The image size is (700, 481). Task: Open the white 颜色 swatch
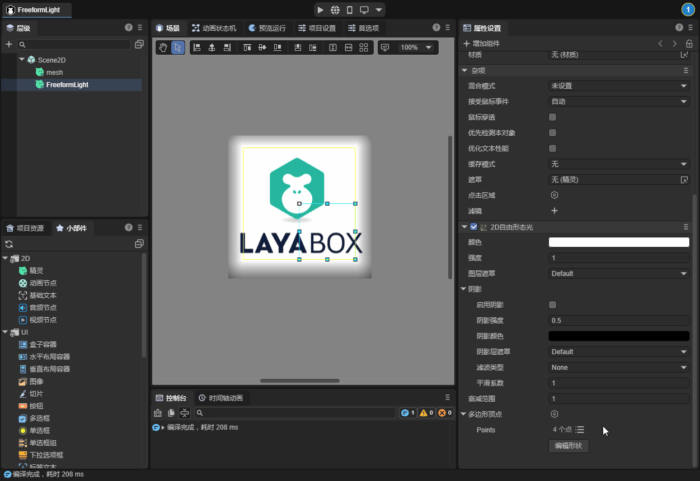coord(618,242)
